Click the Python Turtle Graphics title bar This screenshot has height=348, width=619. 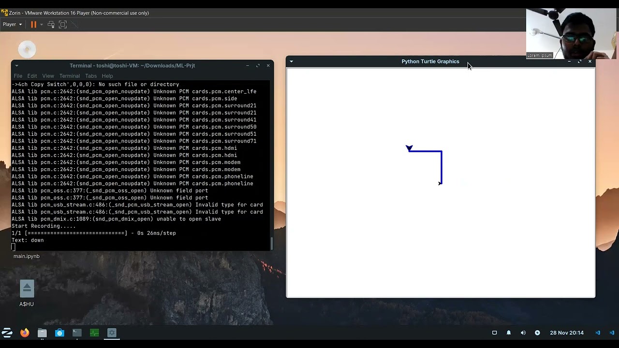click(430, 61)
